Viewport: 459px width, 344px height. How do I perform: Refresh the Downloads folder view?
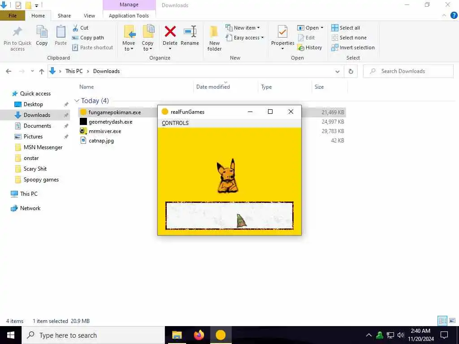coord(351,71)
